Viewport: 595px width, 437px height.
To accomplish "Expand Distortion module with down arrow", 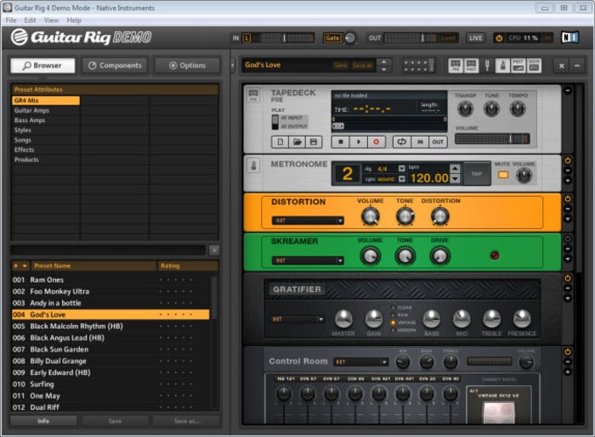I will pos(568,219).
